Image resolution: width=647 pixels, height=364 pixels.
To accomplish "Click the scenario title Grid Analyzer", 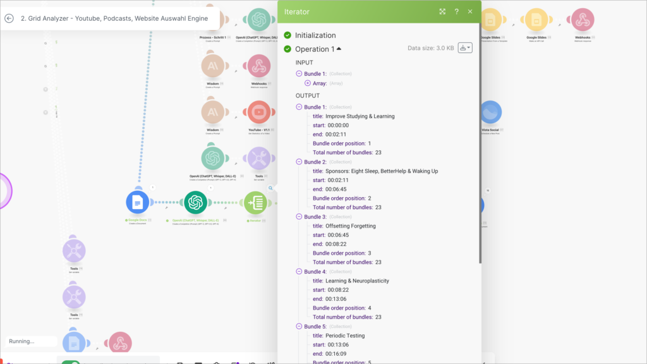I will [x=114, y=18].
